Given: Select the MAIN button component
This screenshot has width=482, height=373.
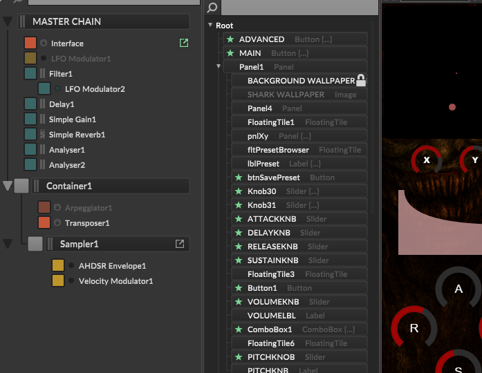Looking at the screenshot, I should point(250,53).
